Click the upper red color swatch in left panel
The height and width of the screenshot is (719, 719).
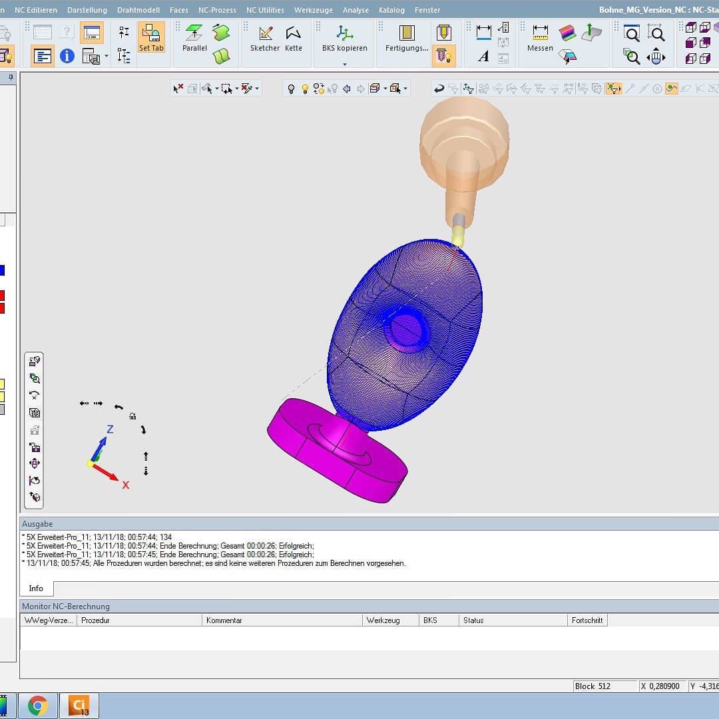point(2,295)
